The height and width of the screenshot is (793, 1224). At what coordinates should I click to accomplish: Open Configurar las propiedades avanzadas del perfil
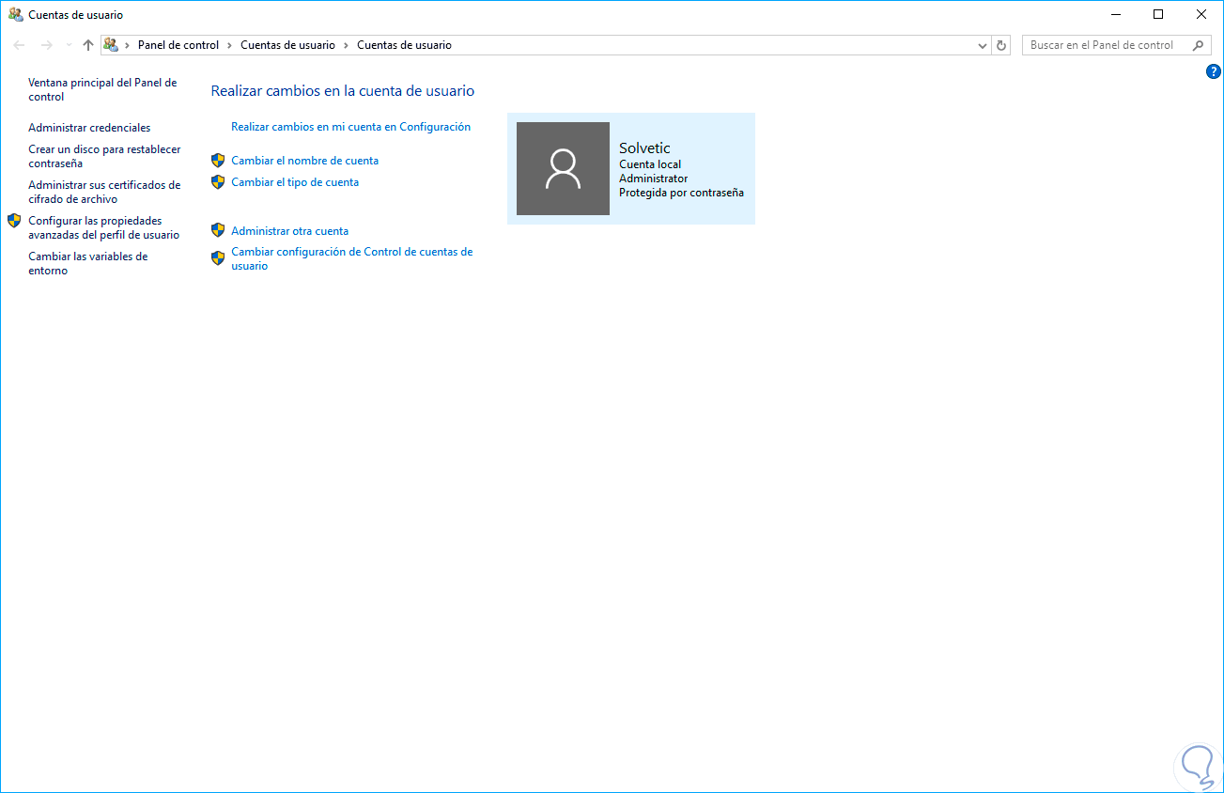point(103,227)
